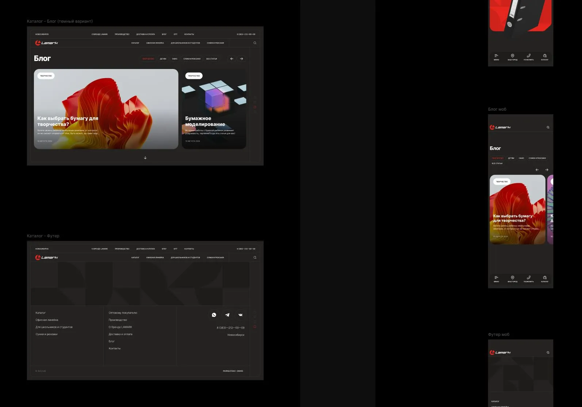Click previous arrow beside desktop blog tabs
582x407 pixels.
click(231, 59)
